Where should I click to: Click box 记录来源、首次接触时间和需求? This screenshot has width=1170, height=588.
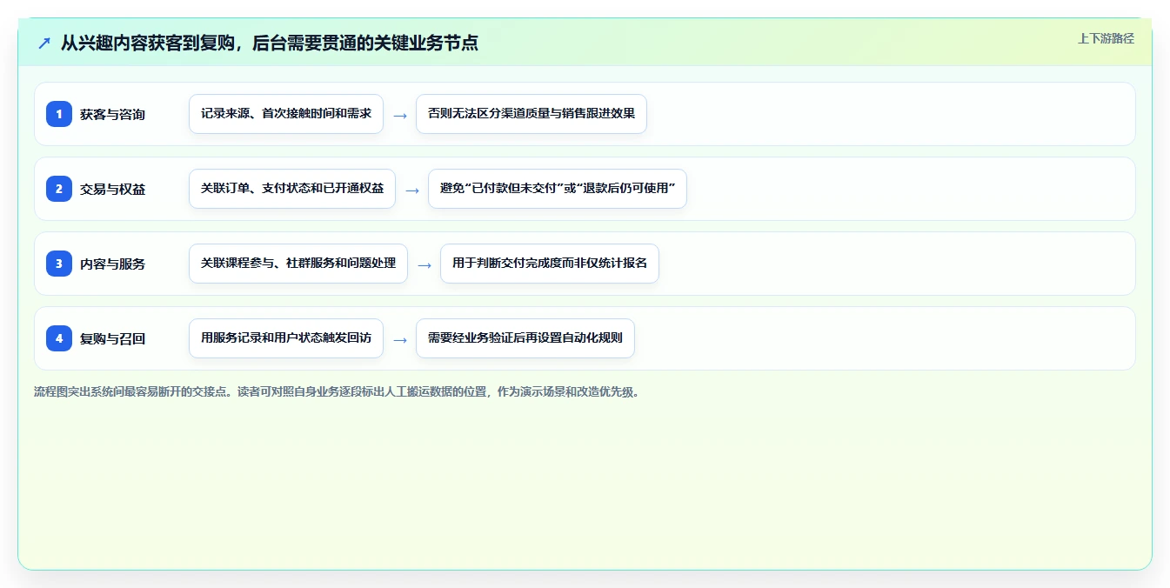[x=286, y=114]
